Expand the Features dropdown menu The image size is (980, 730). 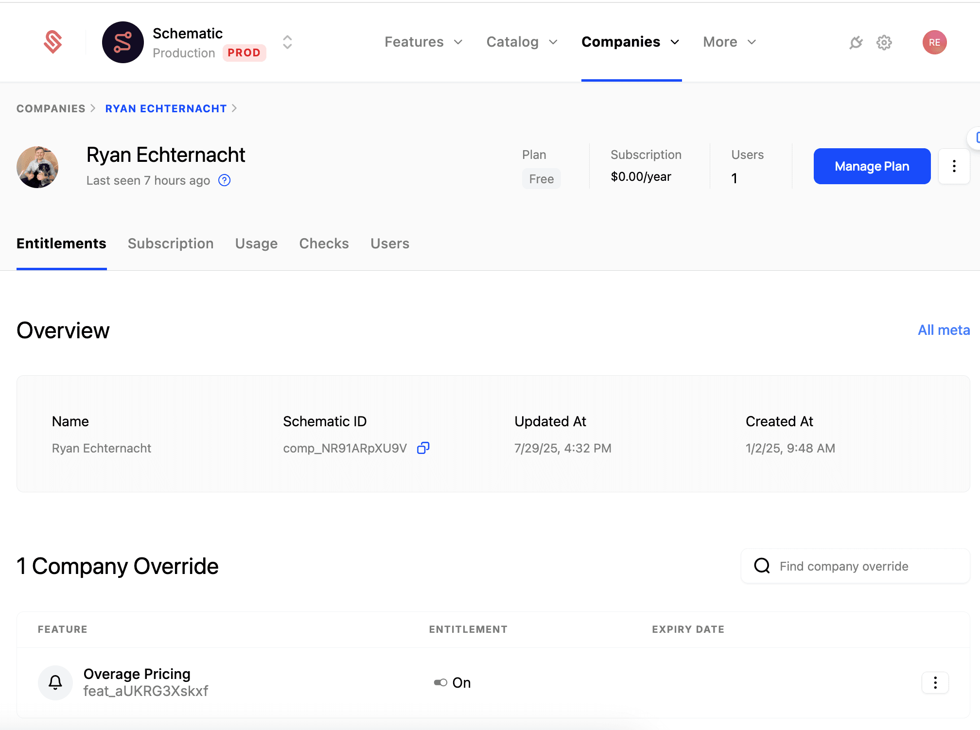(x=423, y=42)
